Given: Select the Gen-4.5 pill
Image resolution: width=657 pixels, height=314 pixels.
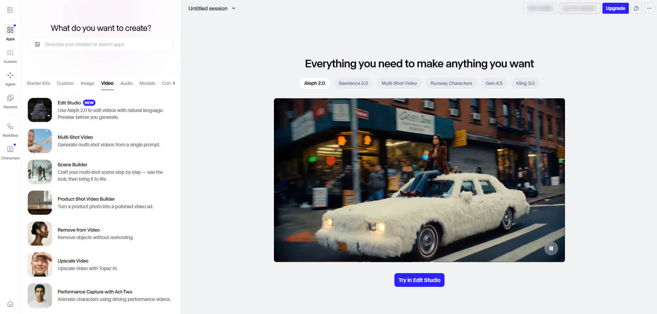Looking at the screenshot, I should tap(494, 83).
